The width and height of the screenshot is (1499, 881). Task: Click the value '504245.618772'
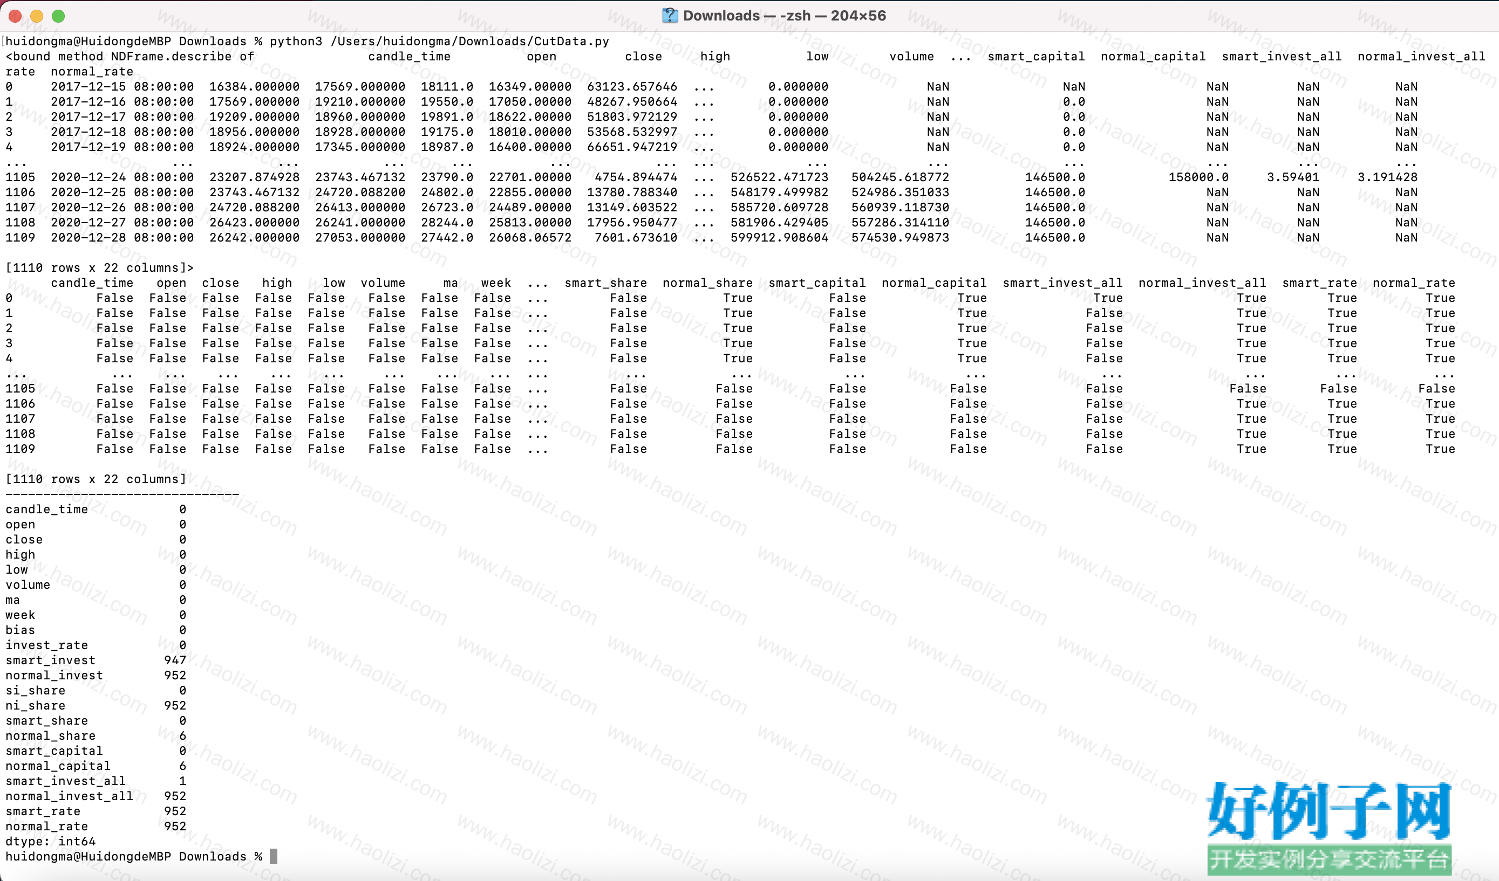[900, 177]
